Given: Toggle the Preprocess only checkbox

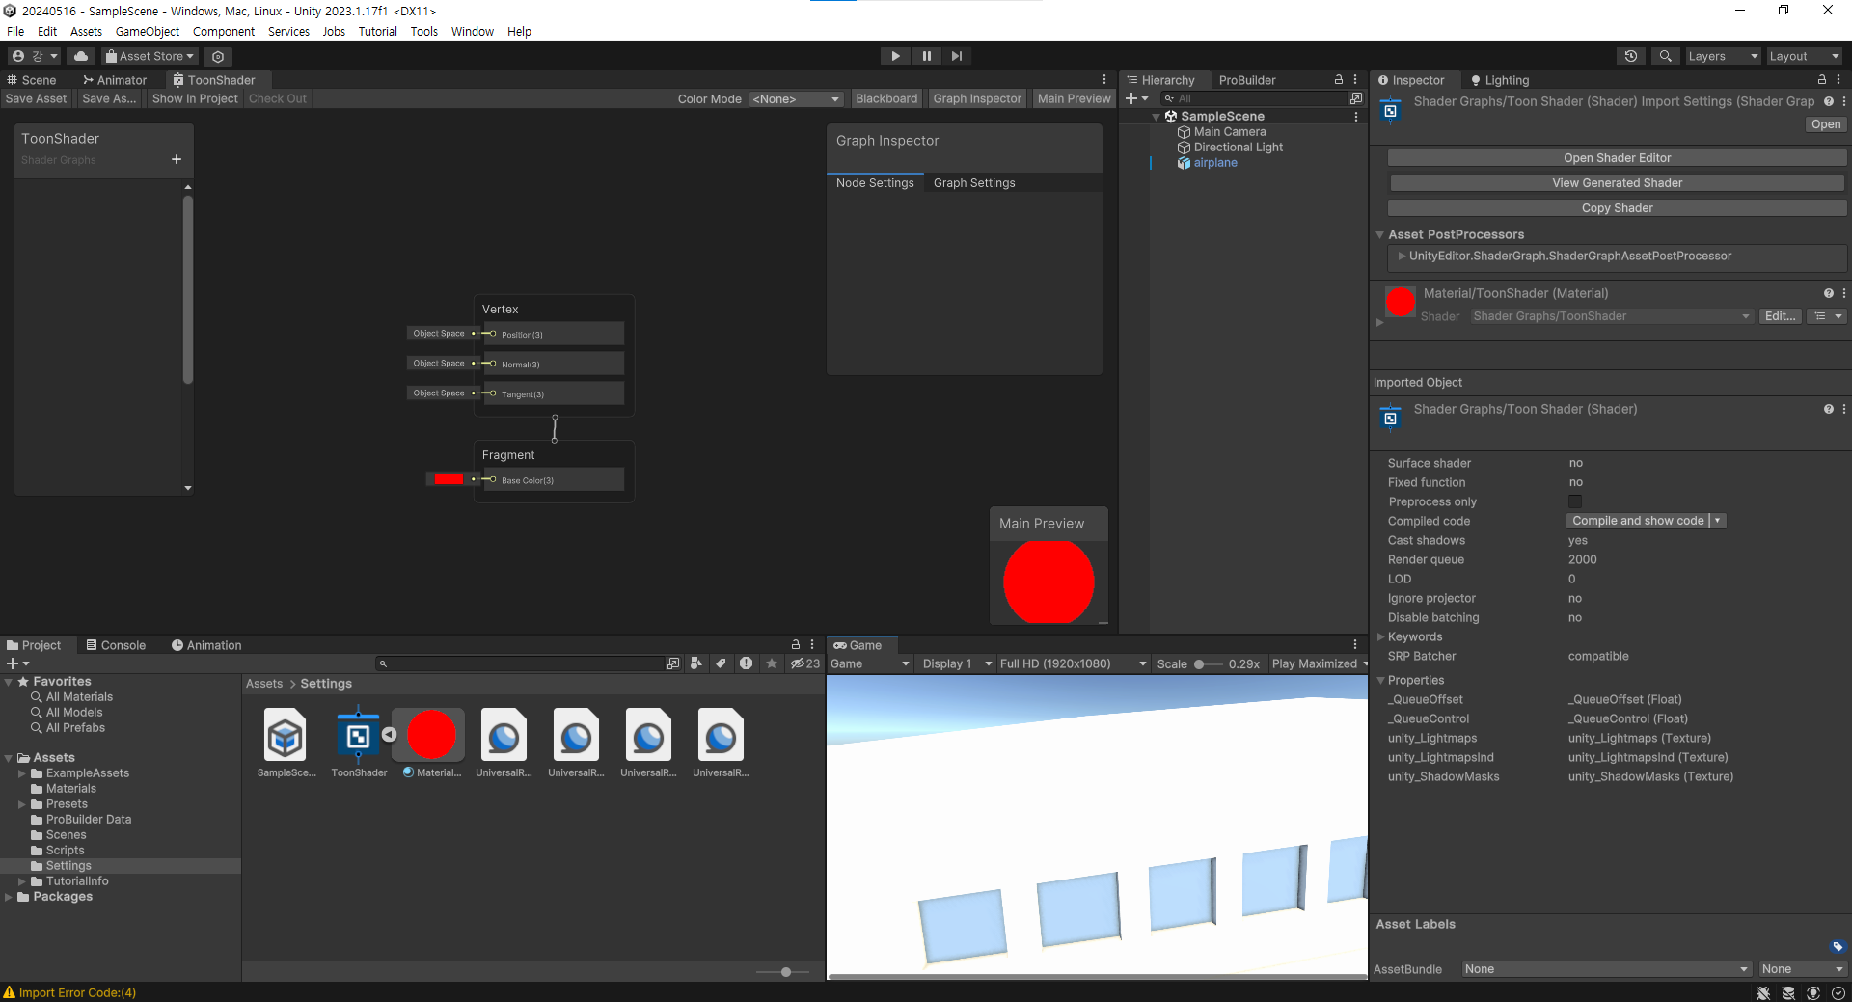Looking at the screenshot, I should click(x=1575, y=501).
